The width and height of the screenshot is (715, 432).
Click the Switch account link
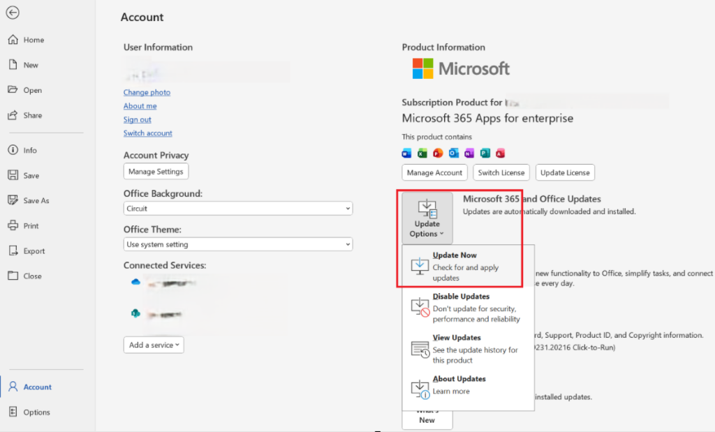click(x=148, y=133)
